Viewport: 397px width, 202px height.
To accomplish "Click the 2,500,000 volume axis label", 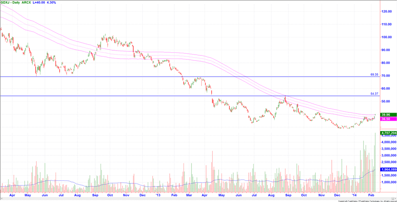I will point(389,162).
